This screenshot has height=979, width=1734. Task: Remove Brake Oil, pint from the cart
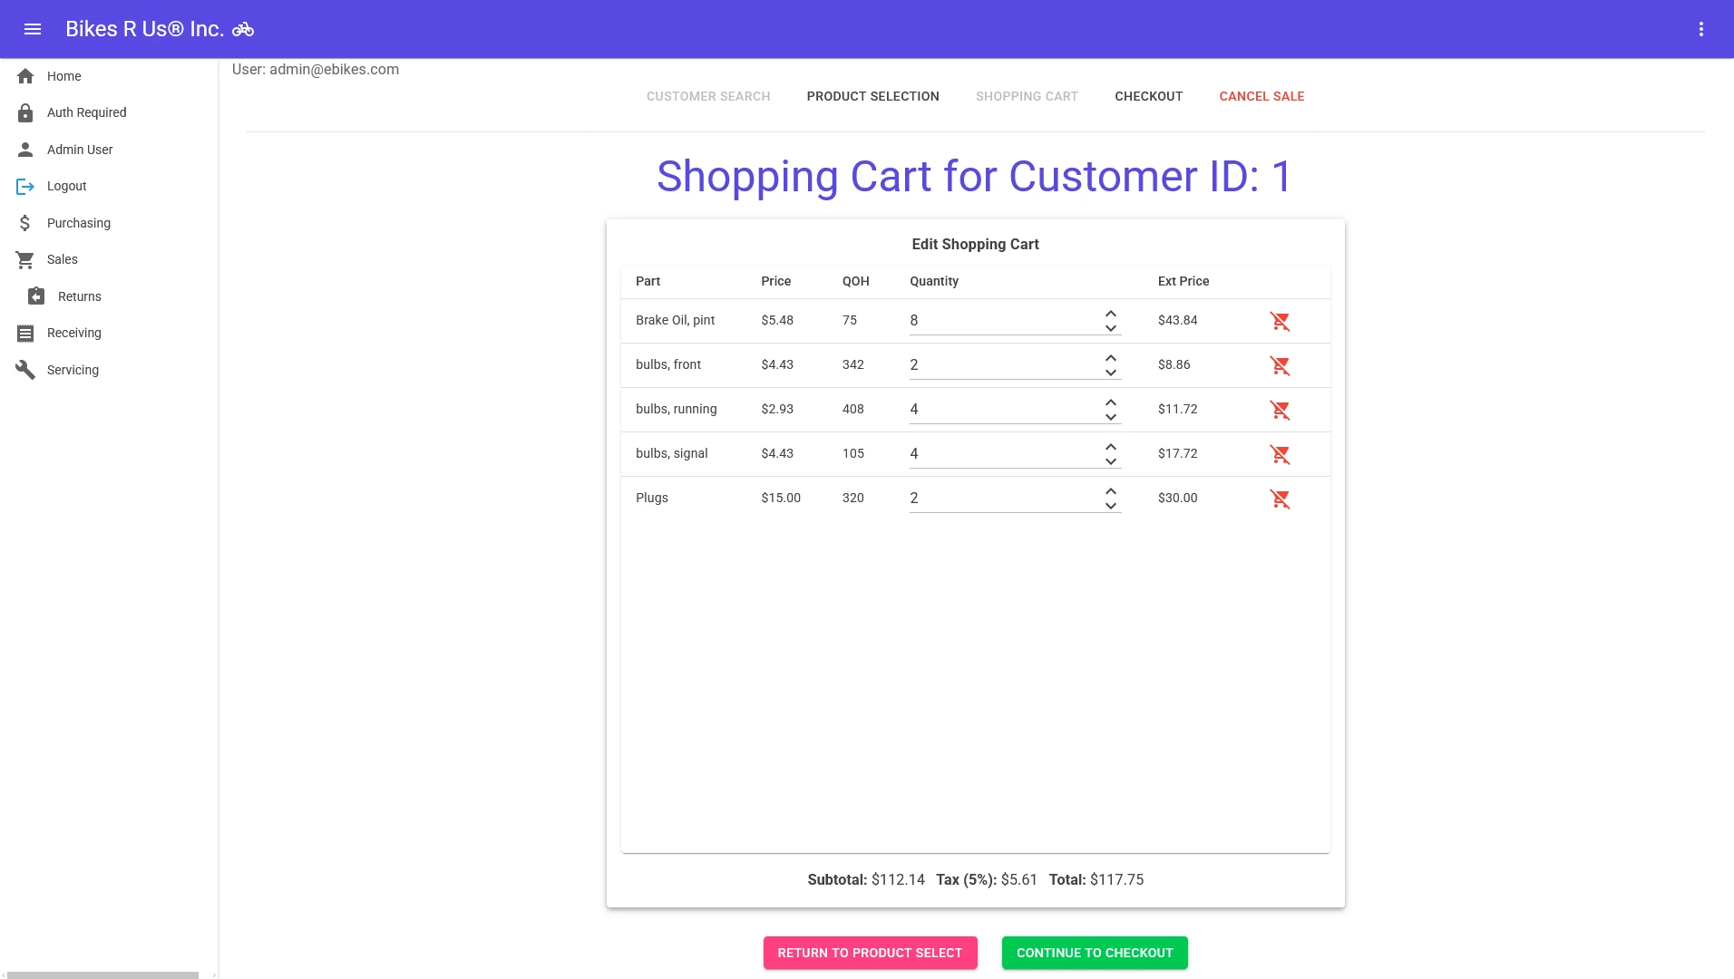(x=1281, y=320)
